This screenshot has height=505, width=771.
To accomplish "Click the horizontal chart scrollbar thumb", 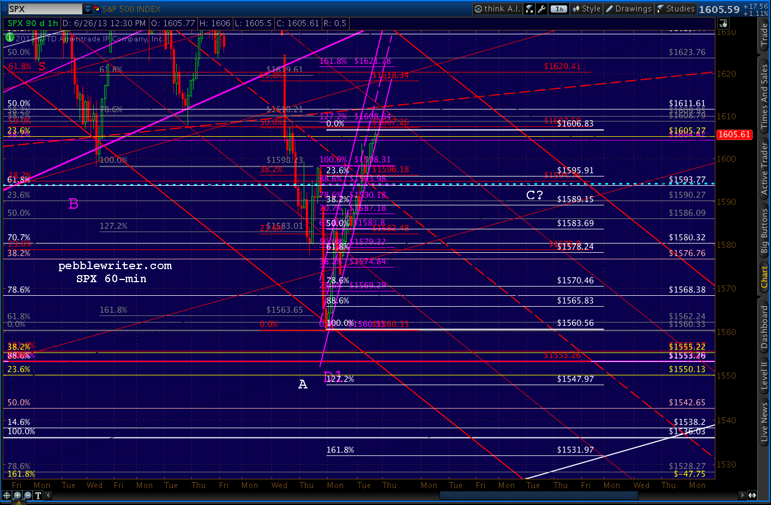I will pos(539,495).
